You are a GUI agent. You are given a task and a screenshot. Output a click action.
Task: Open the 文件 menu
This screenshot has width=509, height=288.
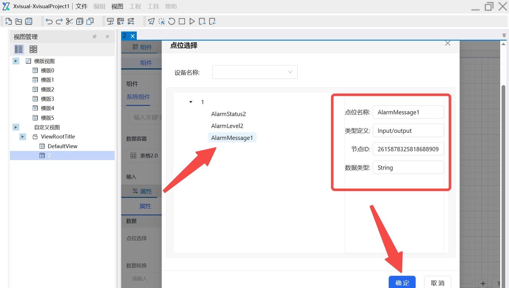(x=82, y=6)
